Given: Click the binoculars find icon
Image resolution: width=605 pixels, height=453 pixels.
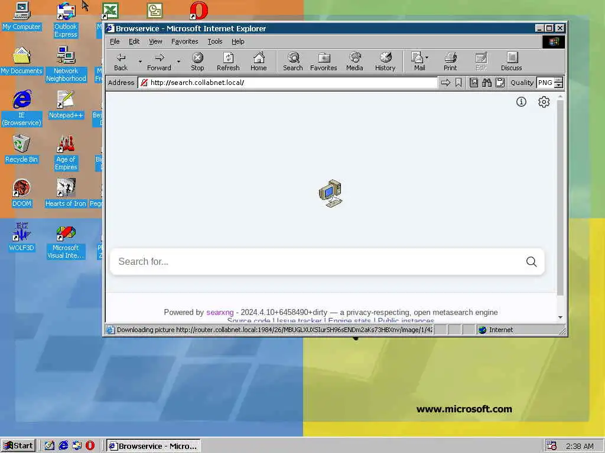Looking at the screenshot, I should [487, 83].
